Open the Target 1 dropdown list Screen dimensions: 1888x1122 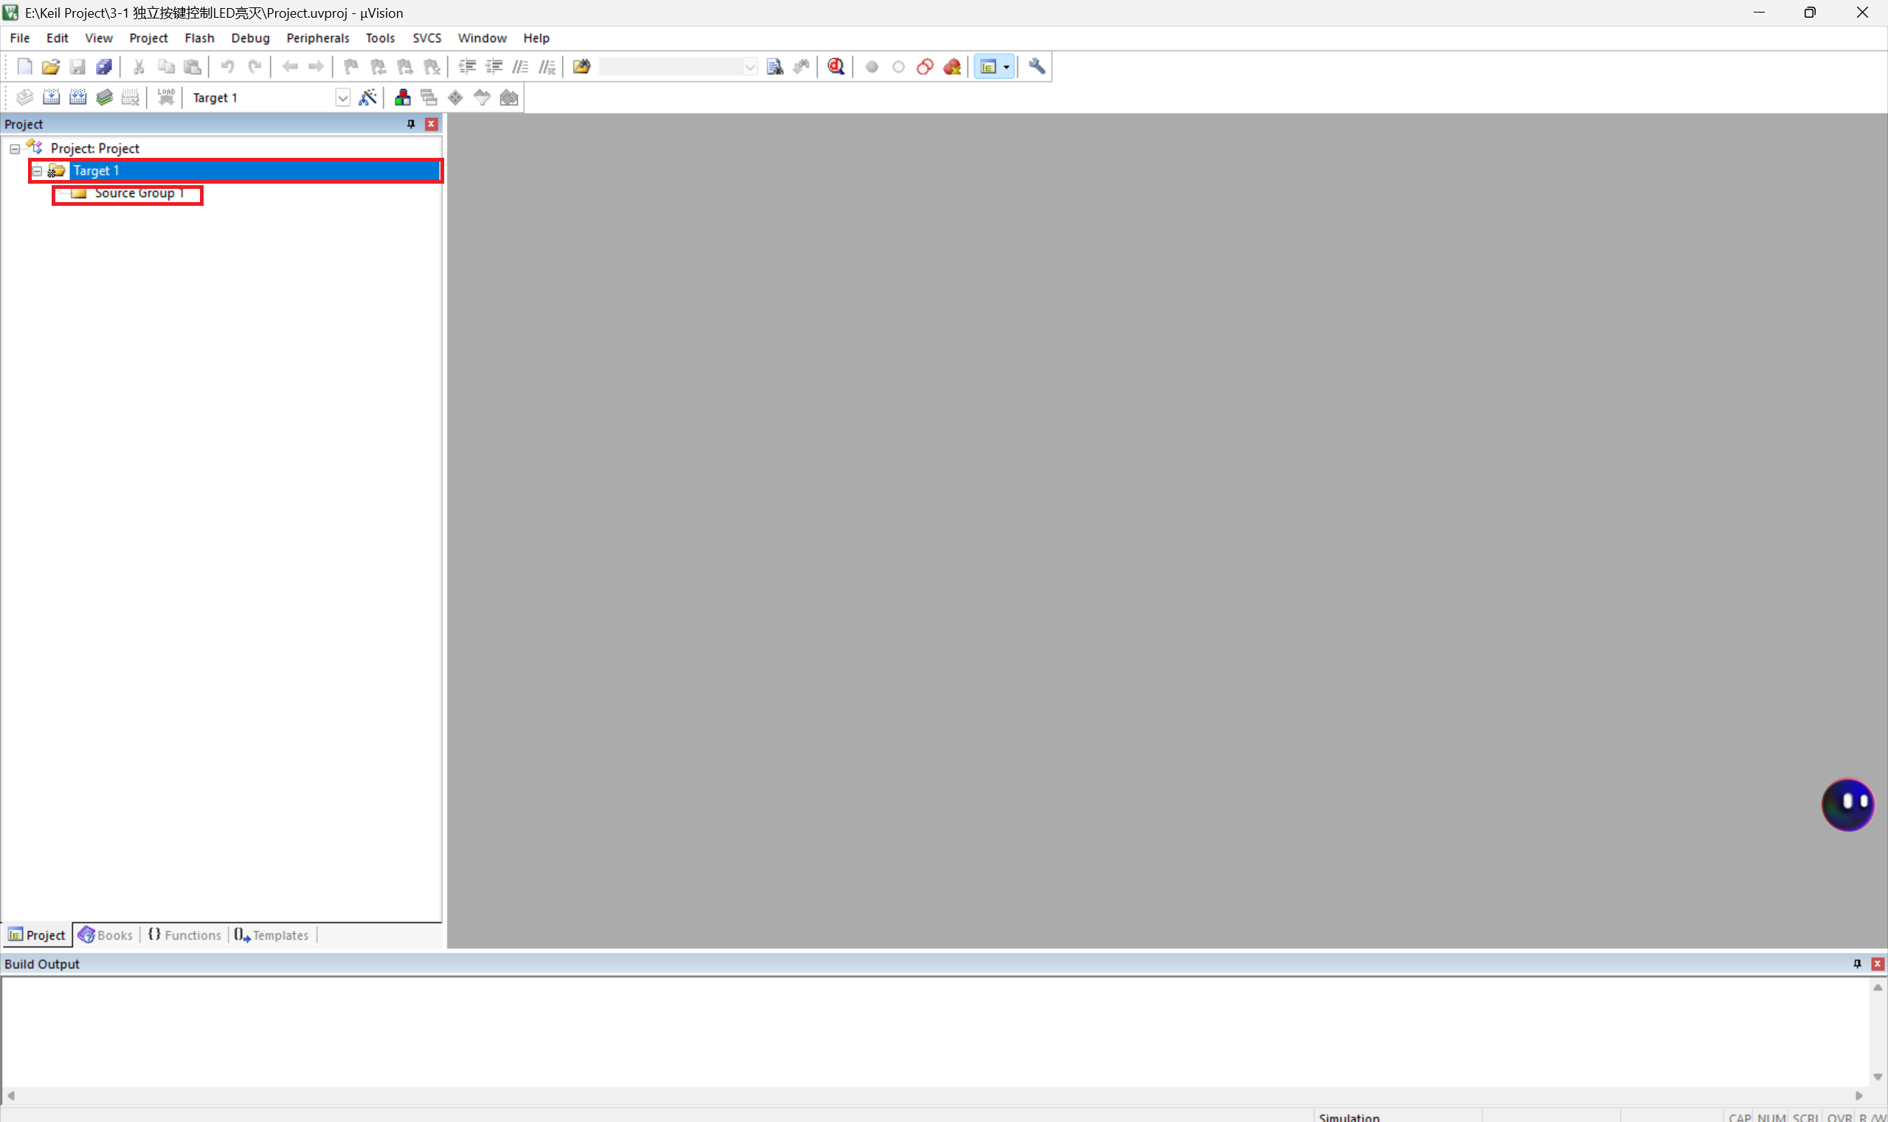342,97
